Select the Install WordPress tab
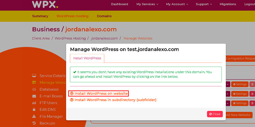This screenshot has width=255, height=127. 87,58
